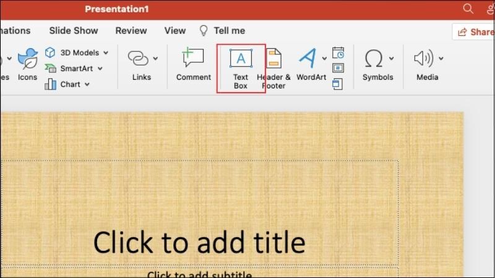Open the Links dropdown arrow
This screenshot has height=278, width=495.
click(156, 58)
